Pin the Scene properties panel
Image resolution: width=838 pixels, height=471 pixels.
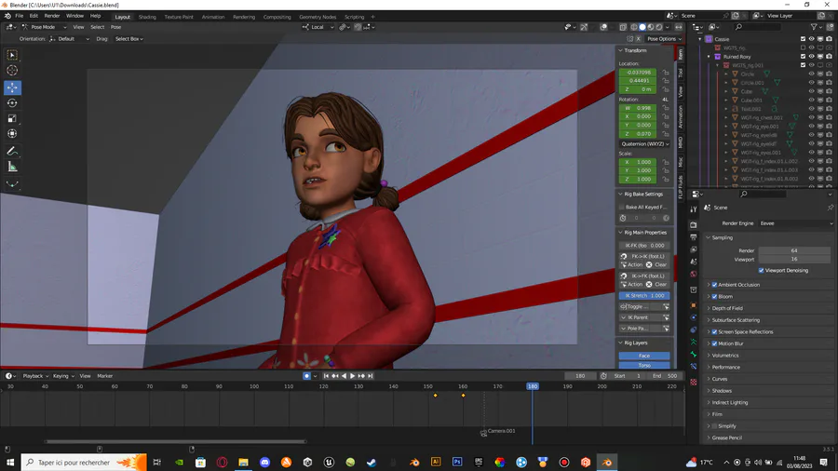[830, 208]
